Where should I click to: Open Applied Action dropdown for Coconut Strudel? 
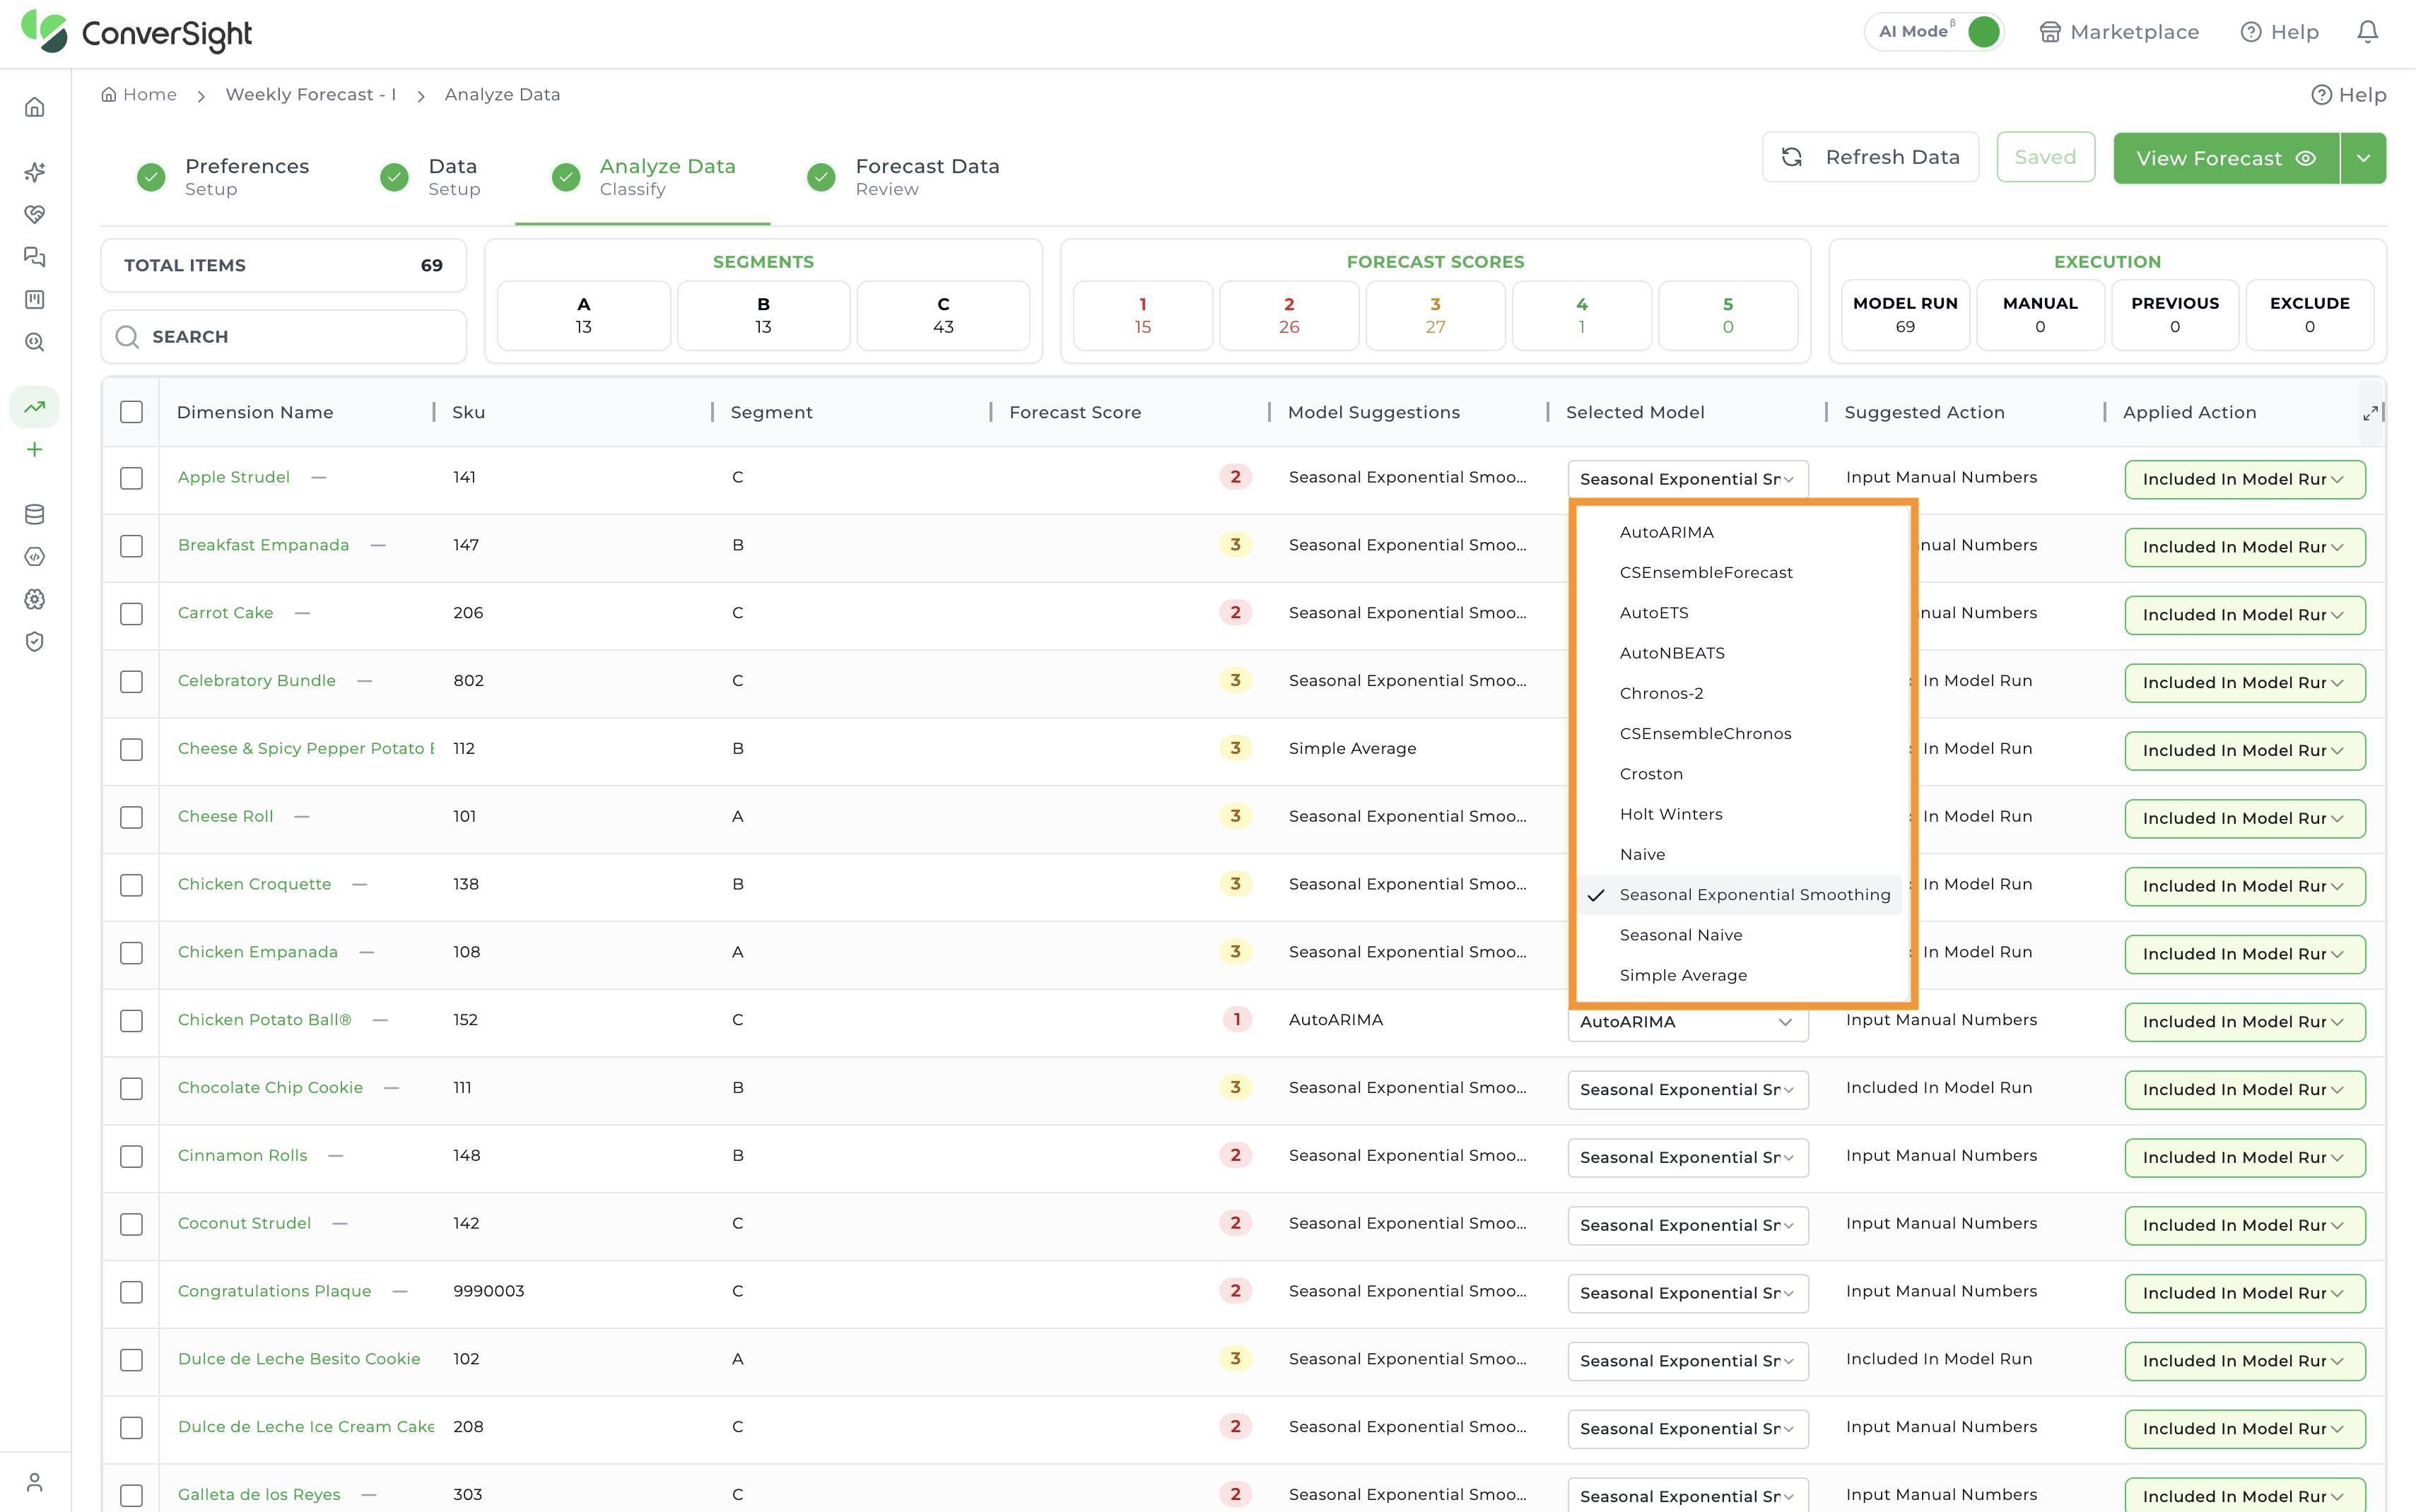click(2244, 1225)
